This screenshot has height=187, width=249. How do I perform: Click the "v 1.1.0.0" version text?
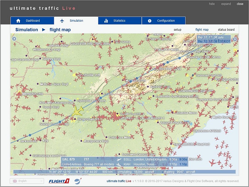click(138, 181)
